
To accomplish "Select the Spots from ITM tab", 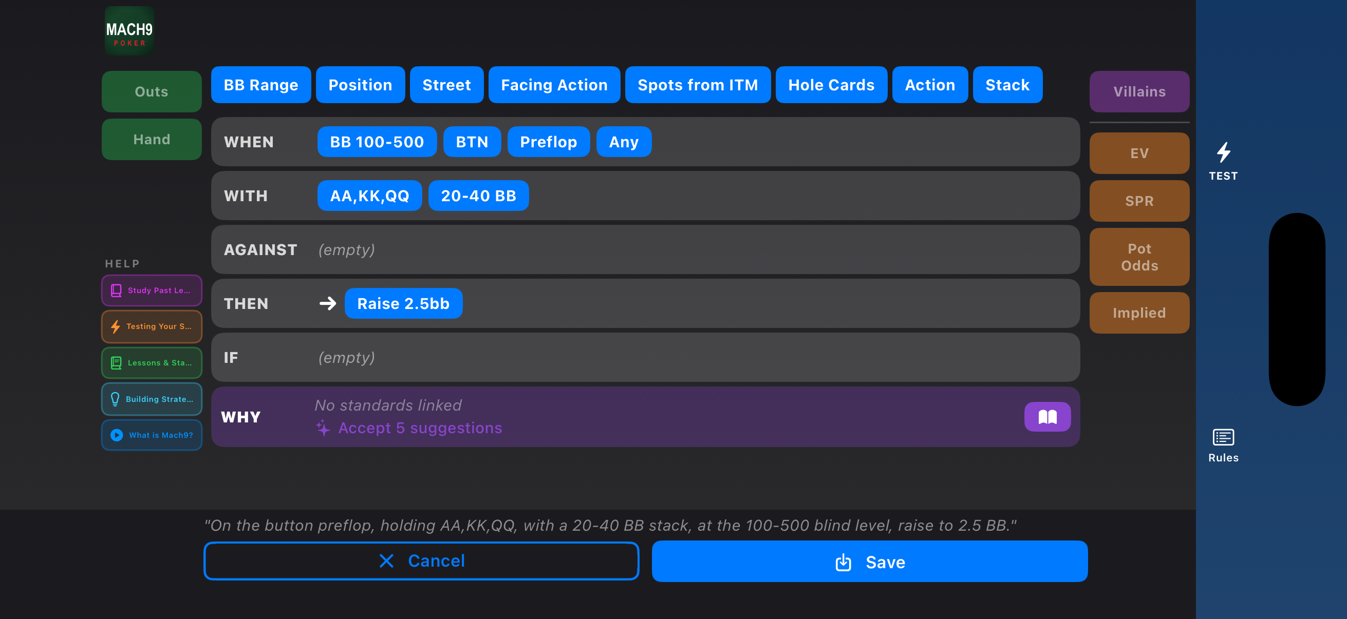I will click(698, 85).
